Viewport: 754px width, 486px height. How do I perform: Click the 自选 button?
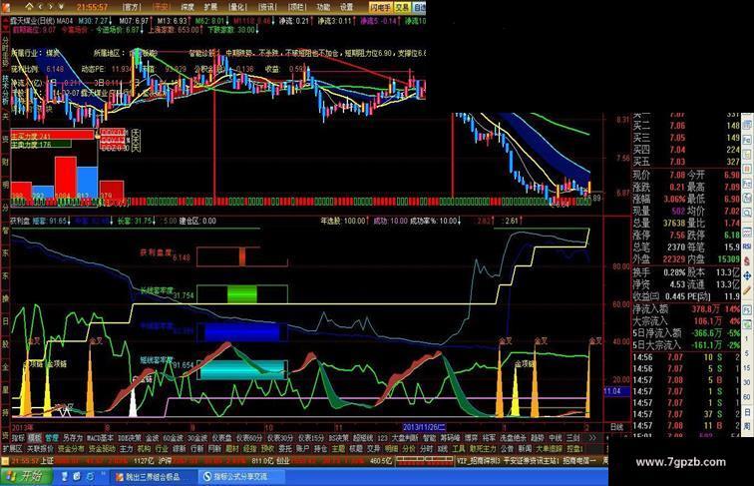419,7
